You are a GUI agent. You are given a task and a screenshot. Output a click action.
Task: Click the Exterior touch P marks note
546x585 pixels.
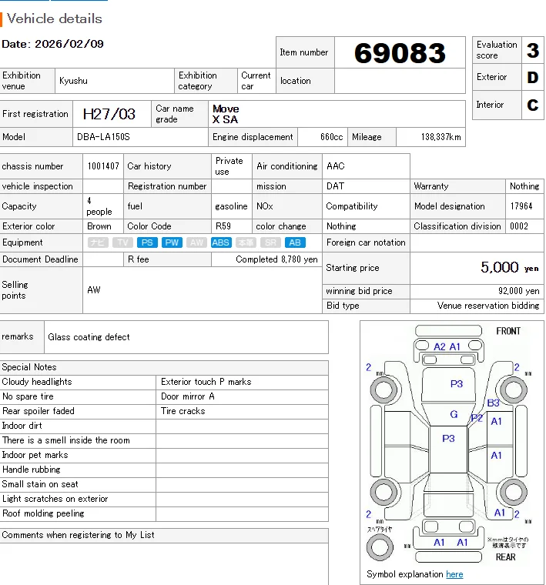(x=206, y=382)
